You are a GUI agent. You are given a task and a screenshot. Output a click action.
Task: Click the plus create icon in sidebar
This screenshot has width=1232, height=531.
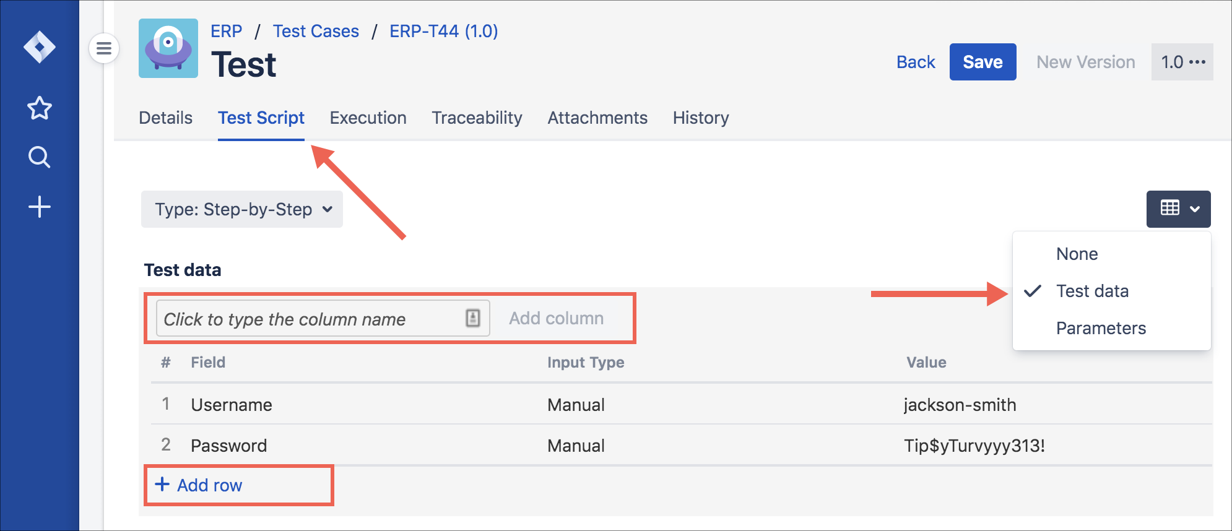tap(40, 207)
